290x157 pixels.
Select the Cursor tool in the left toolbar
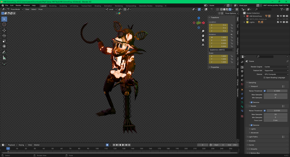point(4,25)
